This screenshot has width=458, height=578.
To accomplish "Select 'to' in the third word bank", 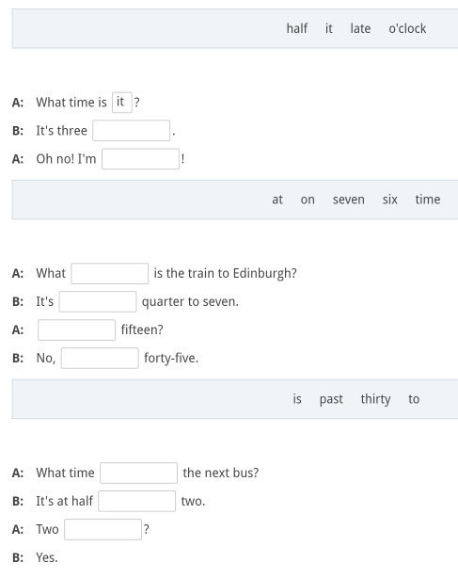I will [x=414, y=399].
